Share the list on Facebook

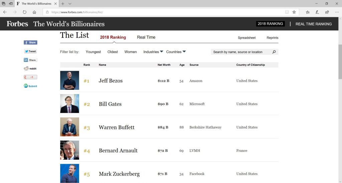click(x=30, y=43)
